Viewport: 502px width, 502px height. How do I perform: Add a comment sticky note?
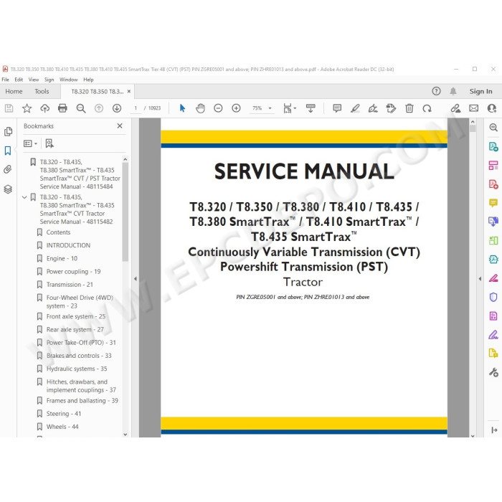tap(337, 108)
